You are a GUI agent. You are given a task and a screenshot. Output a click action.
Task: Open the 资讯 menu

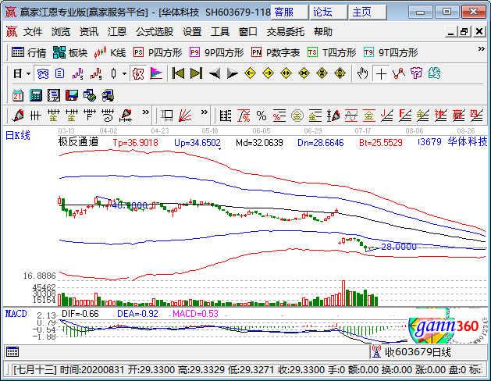click(89, 31)
